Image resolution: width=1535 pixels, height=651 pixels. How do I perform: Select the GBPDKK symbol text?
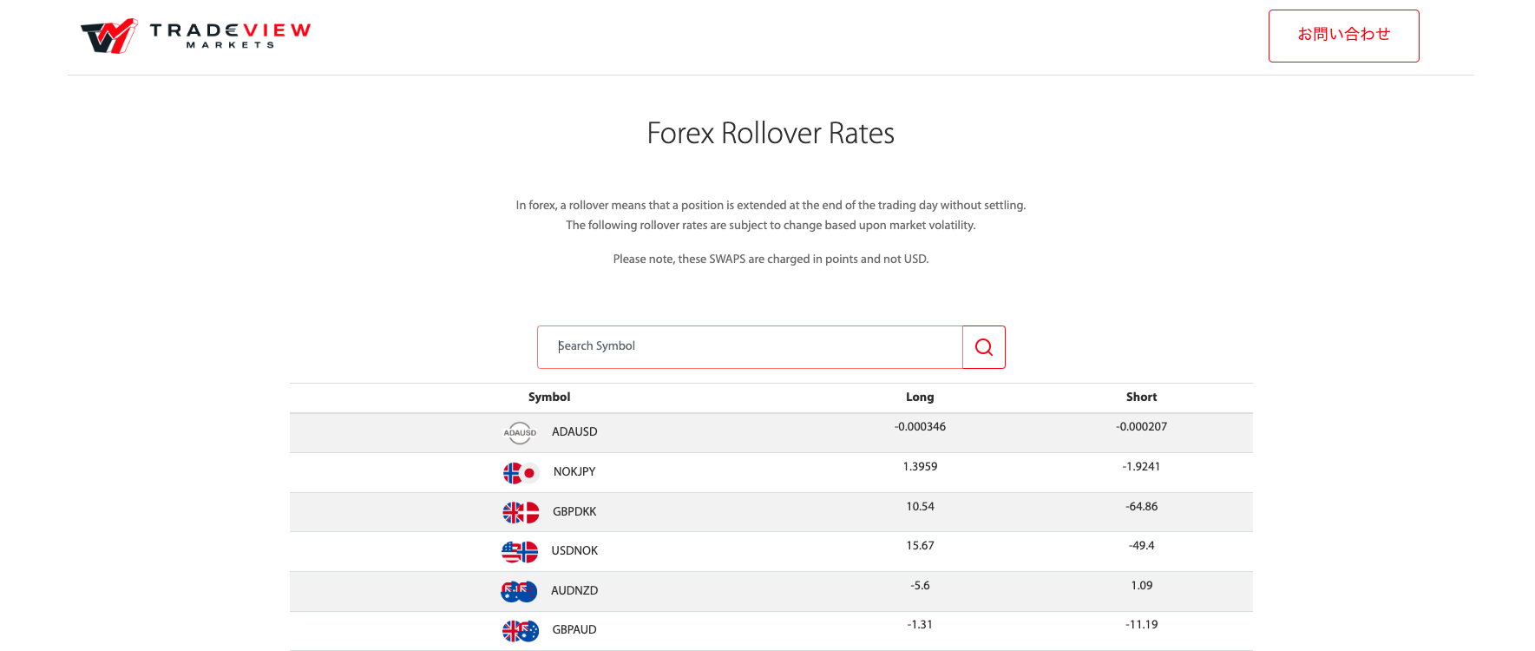[x=574, y=511]
